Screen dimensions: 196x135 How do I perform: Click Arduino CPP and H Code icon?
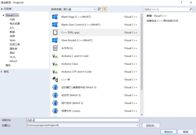point(55,72)
